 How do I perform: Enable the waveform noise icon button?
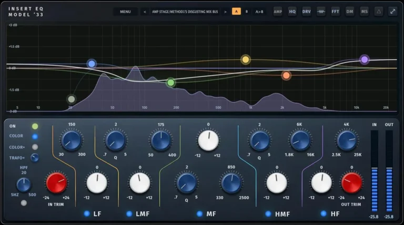[321, 12]
